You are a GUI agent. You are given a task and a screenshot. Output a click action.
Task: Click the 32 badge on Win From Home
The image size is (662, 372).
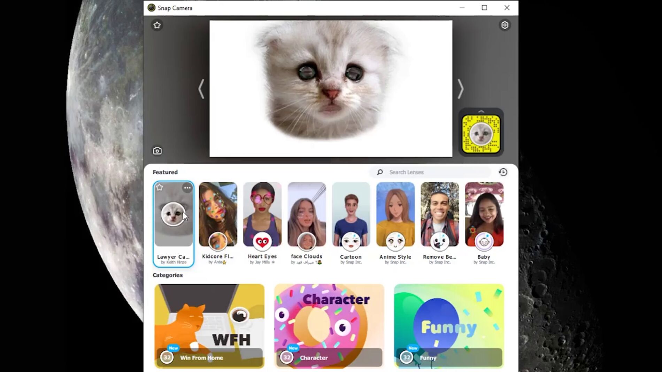coord(167,357)
